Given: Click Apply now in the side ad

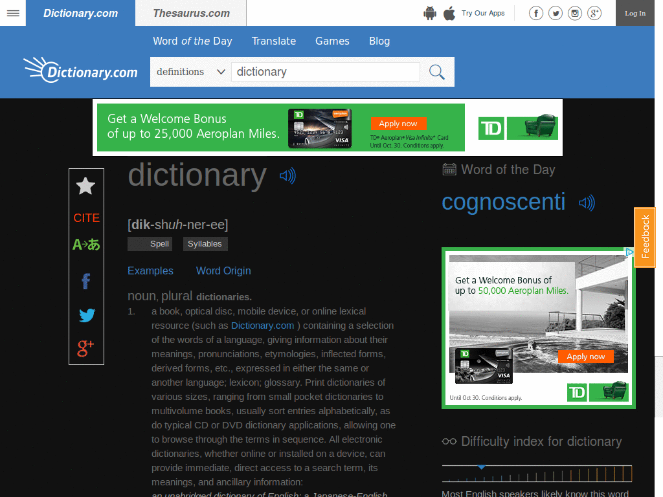Looking at the screenshot, I should pos(585,357).
